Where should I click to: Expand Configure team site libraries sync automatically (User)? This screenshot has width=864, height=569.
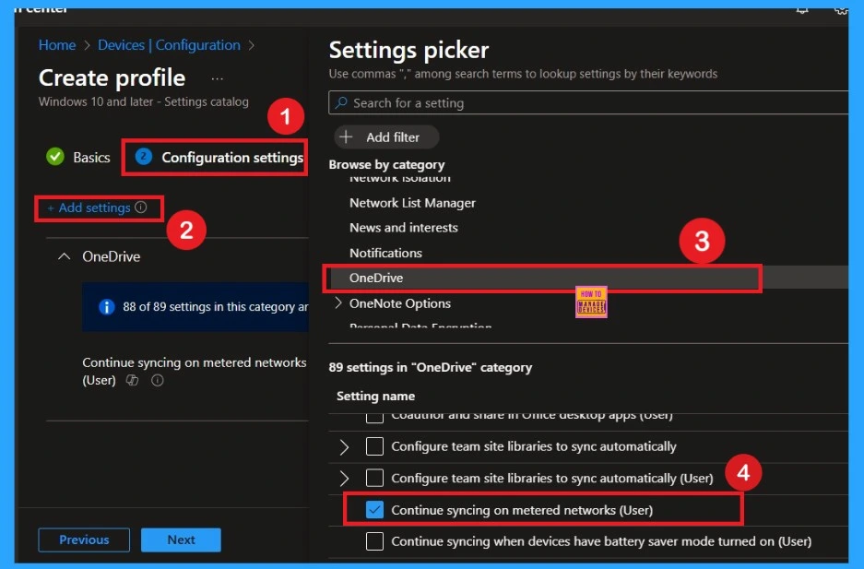344,479
